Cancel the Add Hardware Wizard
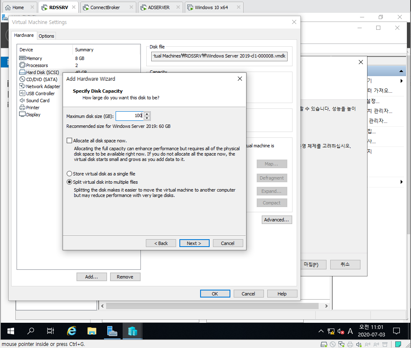The image size is (411, 348). pyautogui.click(x=227, y=243)
